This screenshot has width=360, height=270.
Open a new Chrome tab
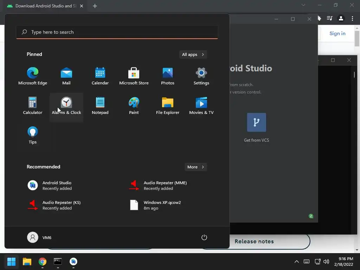point(95,6)
